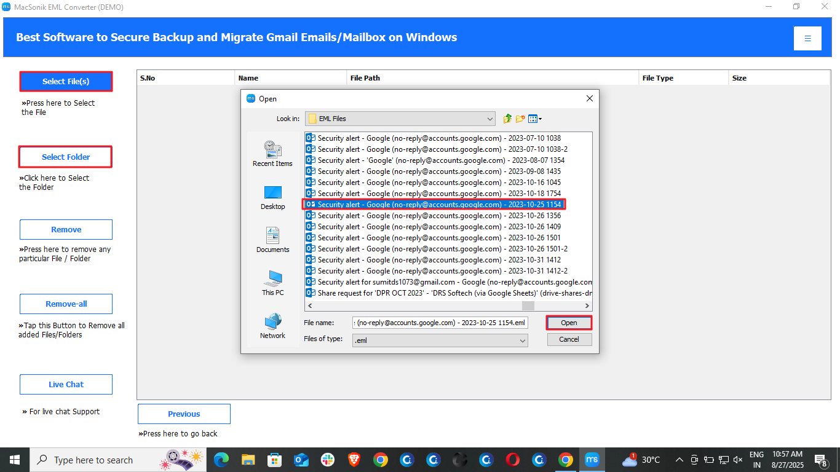Select the file dated 2023-10-26 1501
Image resolution: width=840 pixels, height=472 pixels.
tap(434, 238)
